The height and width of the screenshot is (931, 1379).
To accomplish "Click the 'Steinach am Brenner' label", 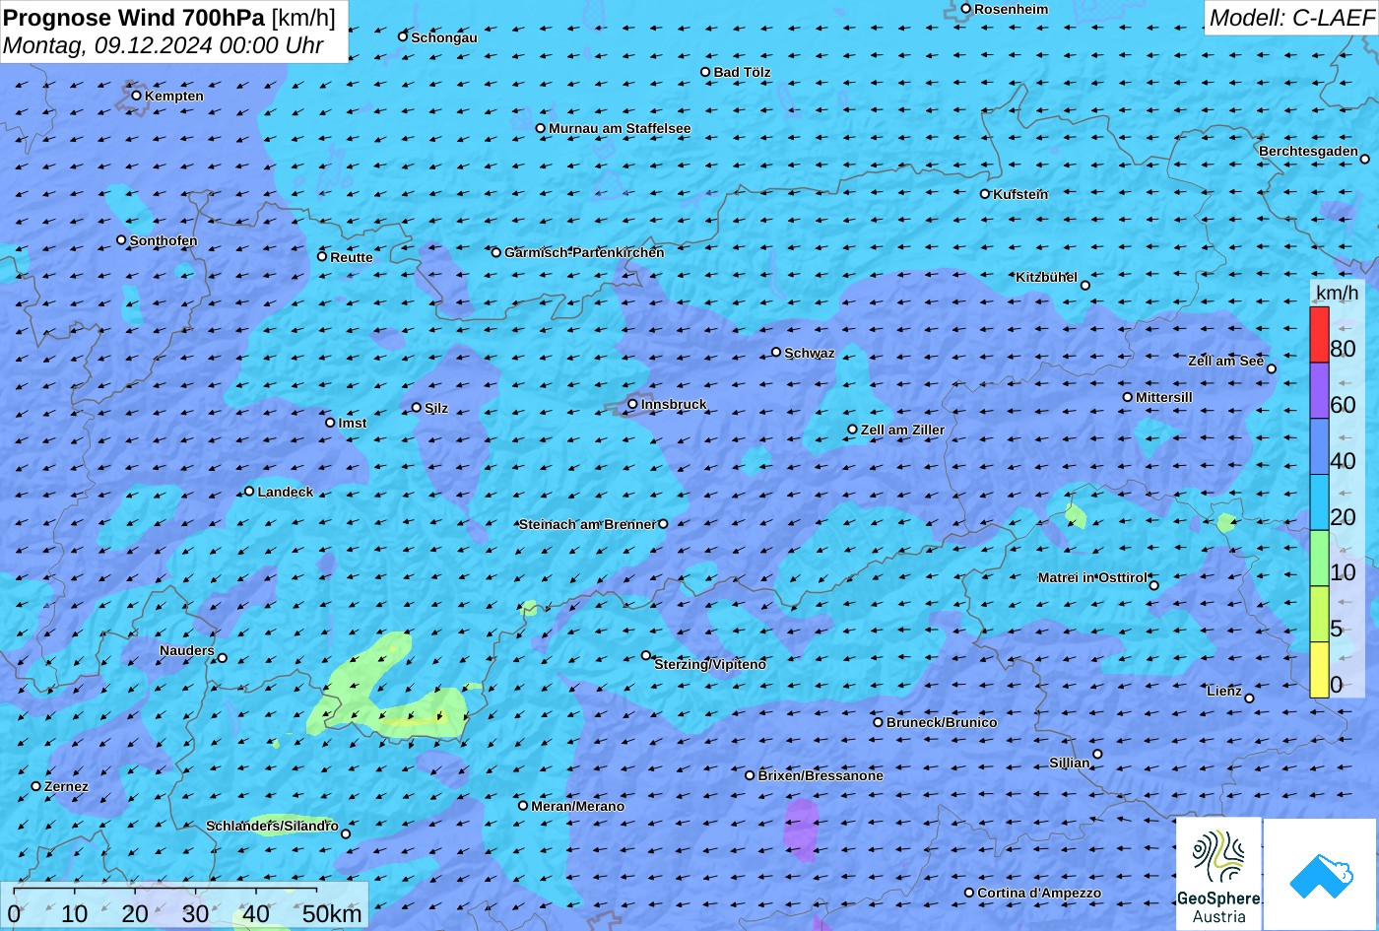I will [587, 524].
